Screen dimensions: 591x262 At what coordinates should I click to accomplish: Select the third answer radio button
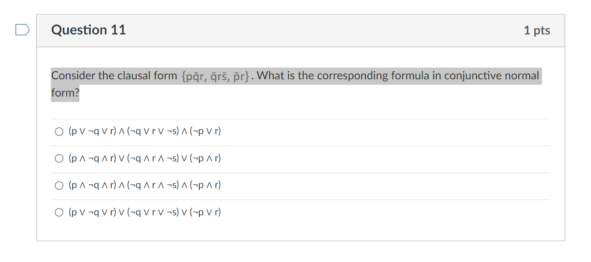pyautogui.click(x=59, y=185)
